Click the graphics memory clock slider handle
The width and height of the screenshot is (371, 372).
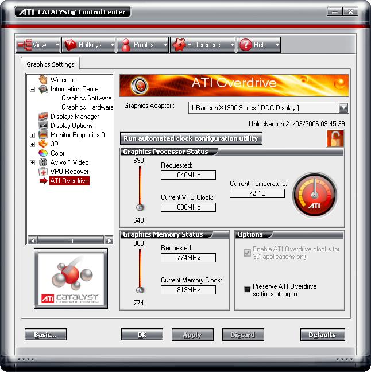click(140, 290)
